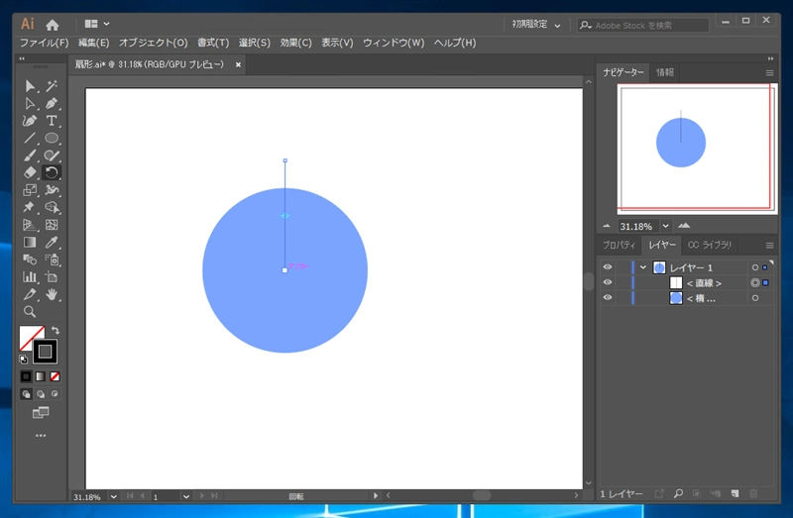The height and width of the screenshot is (518, 793).
Task: Hide the ellipse sublayer eye icon
Action: point(608,298)
